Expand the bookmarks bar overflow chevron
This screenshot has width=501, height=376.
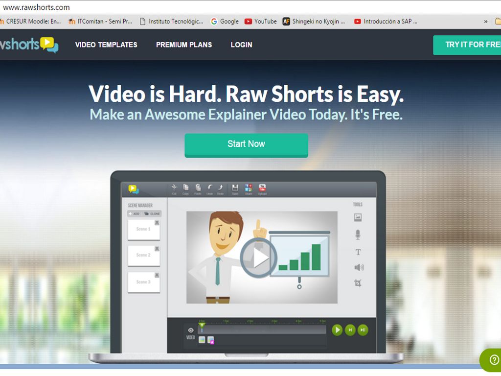tap(485, 22)
